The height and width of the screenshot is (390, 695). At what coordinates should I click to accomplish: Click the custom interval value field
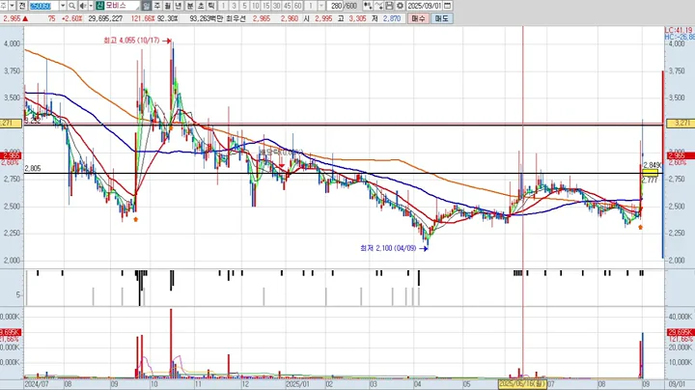coord(311,6)
